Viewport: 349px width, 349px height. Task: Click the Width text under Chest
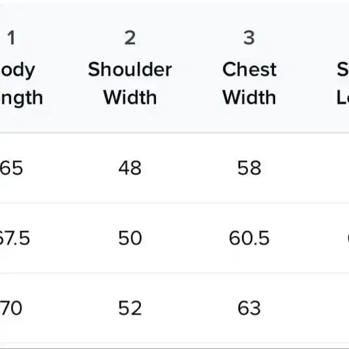[x=249, y=97]
